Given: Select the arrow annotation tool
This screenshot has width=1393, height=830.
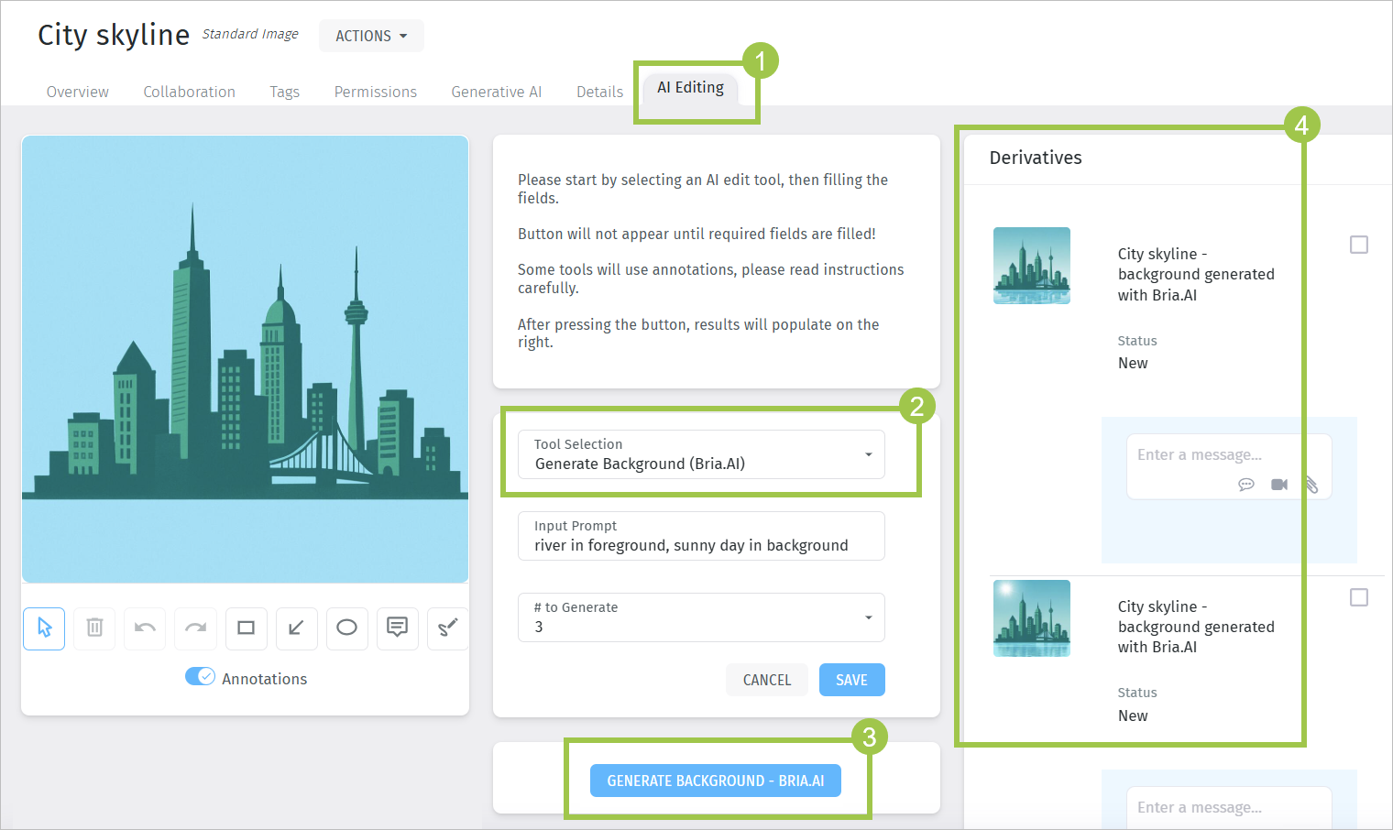Looking at the screenshot, I should [296, 628].
